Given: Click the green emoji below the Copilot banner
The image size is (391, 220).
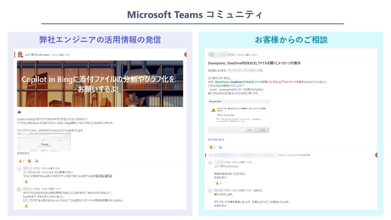Looking at the screenshot, I should [19, 112].
